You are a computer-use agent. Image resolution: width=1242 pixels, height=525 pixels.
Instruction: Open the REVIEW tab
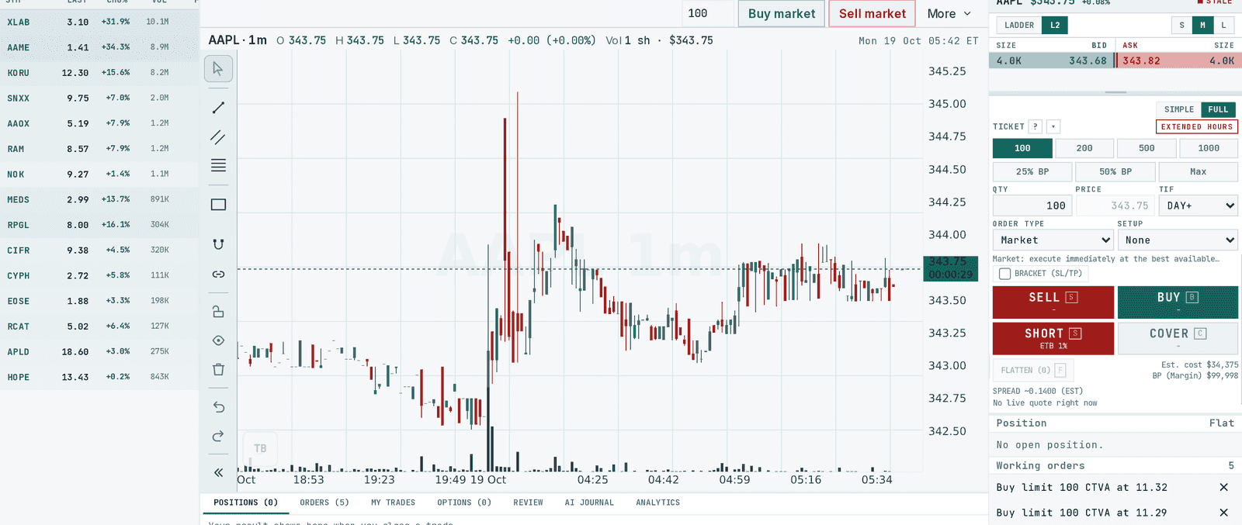point(528,503)
